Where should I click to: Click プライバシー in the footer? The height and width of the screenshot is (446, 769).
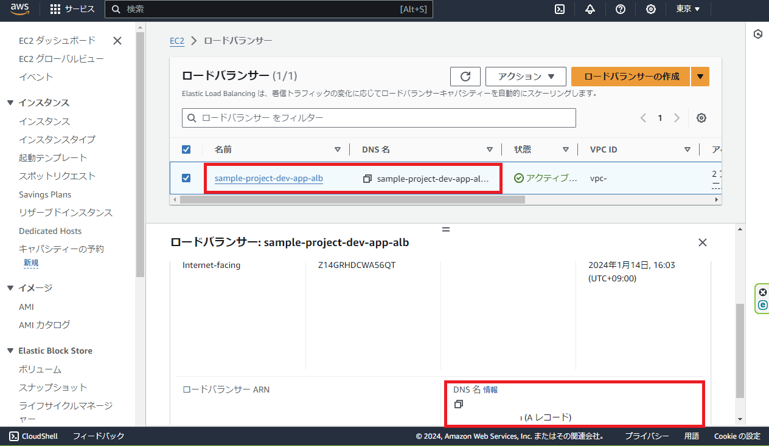pos(647,436)
